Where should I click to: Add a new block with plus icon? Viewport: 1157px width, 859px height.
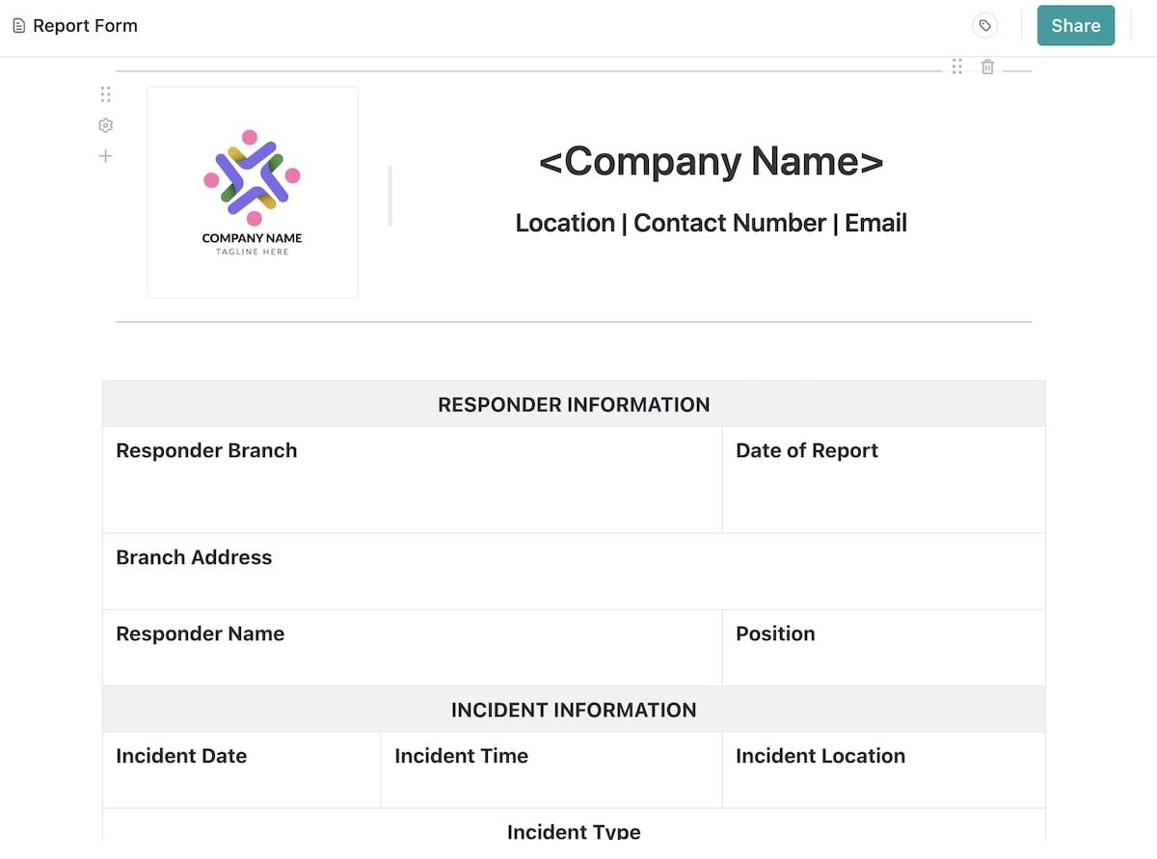coord(106,156)
